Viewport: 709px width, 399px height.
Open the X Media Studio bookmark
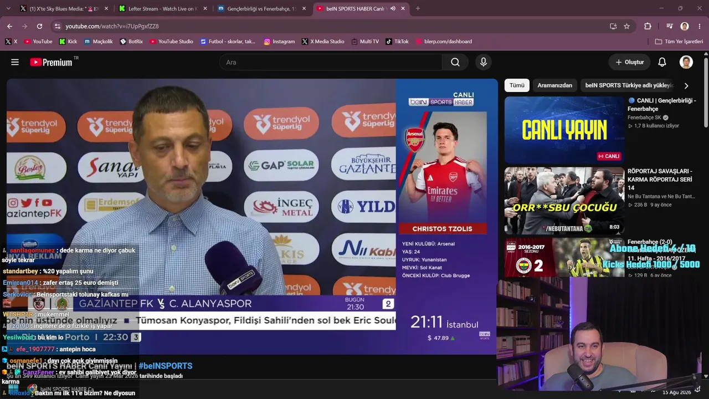pos(323,42)
